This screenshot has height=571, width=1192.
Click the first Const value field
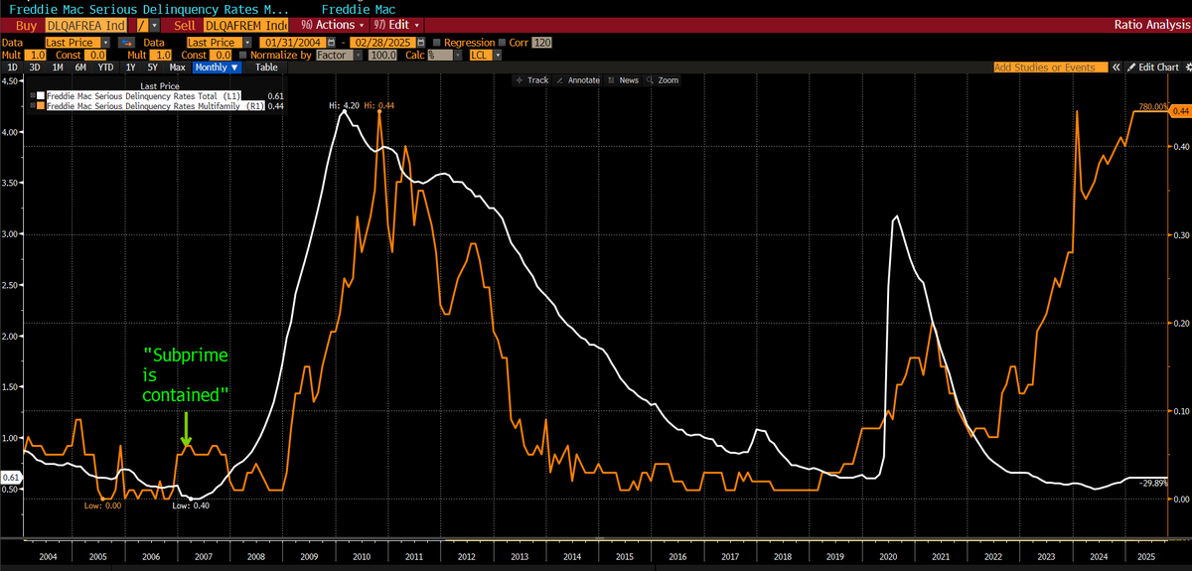[x=94, y=55]
